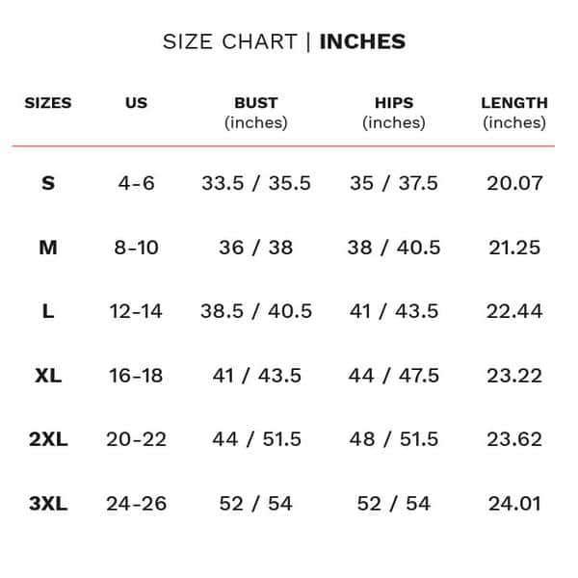Click the SIZE CHART INCHES title
578x578 pixels.
pyautogui.click(x=284, y=41)
